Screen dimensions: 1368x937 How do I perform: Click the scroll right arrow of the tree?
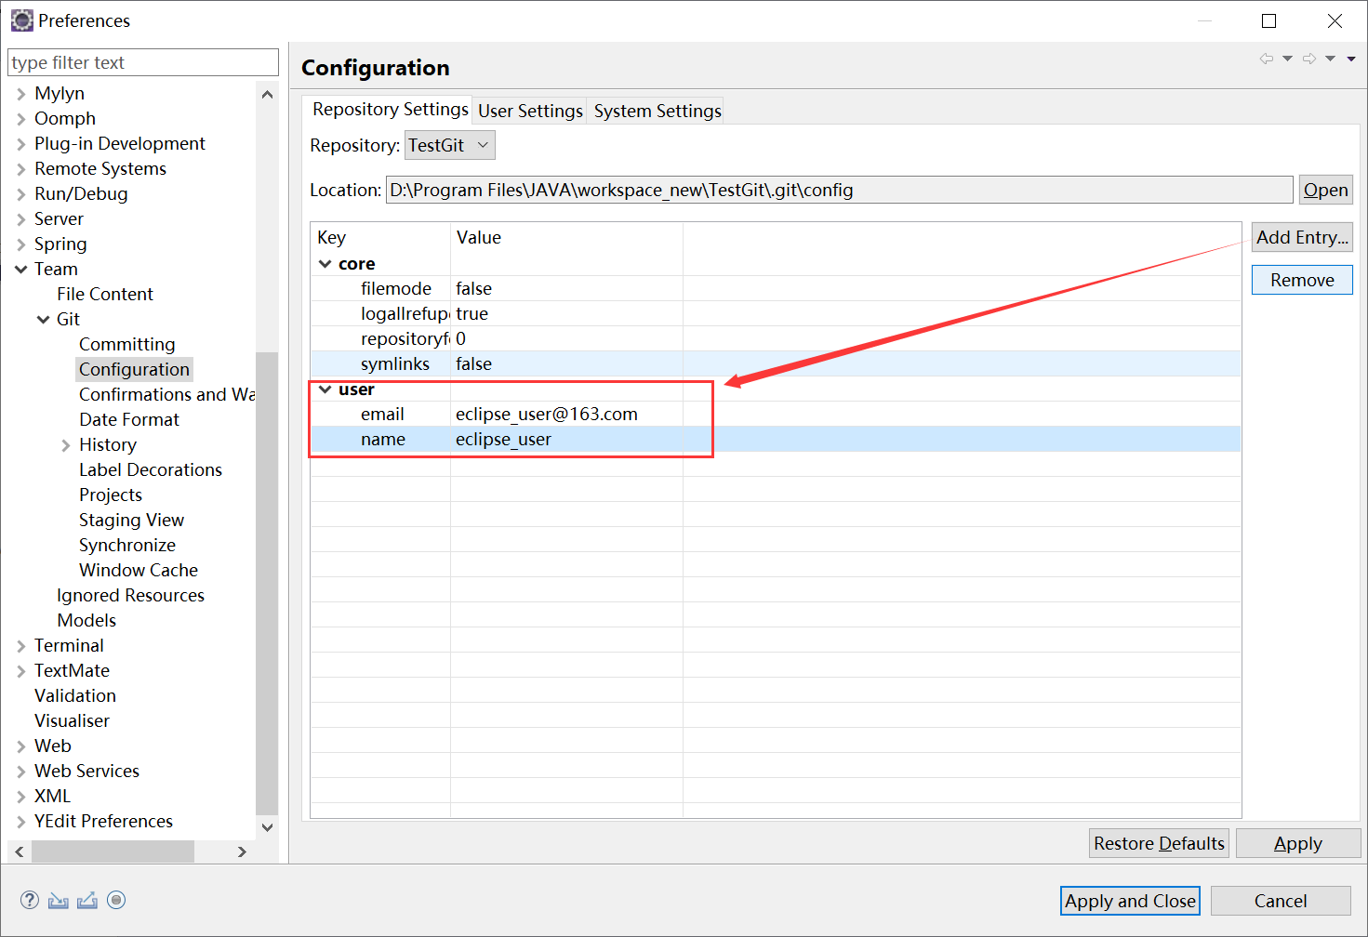click(242, 851)
